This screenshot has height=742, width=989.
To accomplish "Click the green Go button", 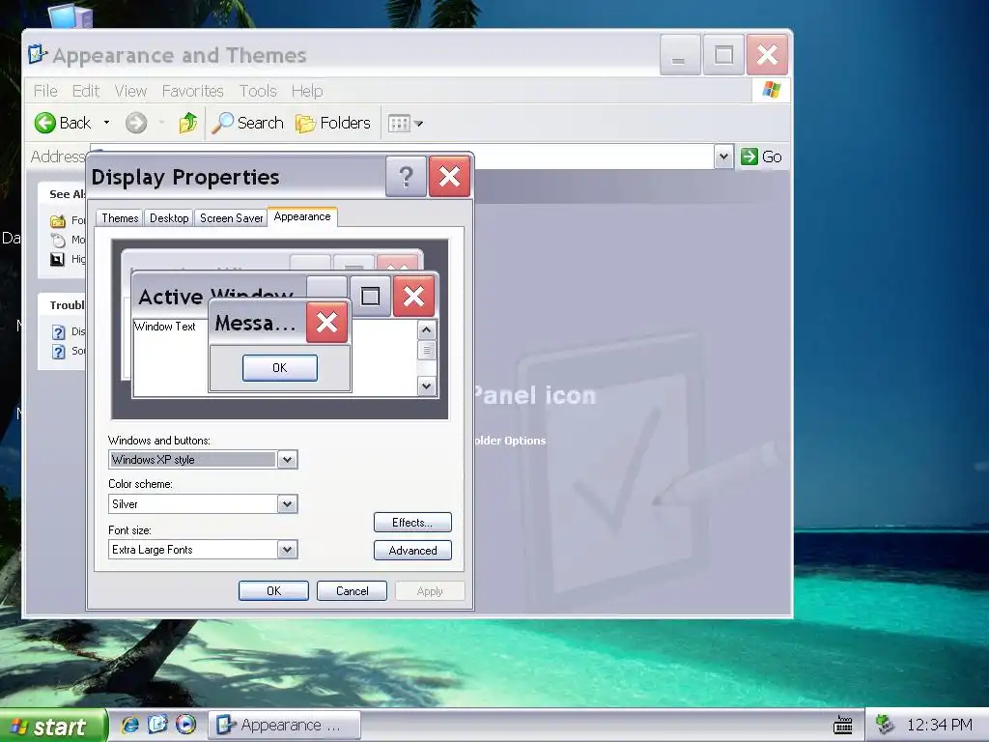I will 761,157.
